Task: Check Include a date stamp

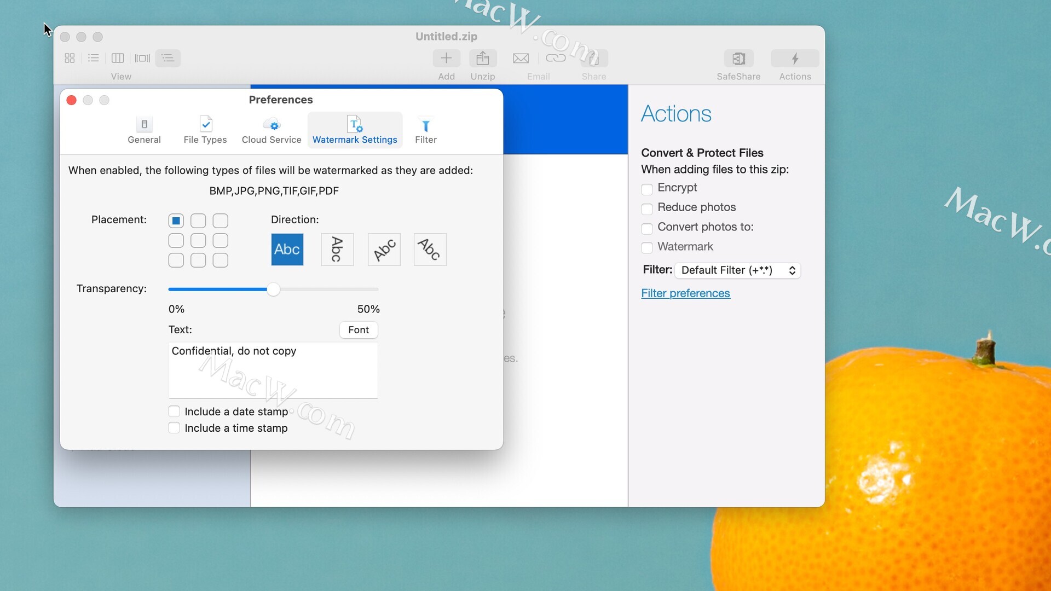Action: click(174, 412)
